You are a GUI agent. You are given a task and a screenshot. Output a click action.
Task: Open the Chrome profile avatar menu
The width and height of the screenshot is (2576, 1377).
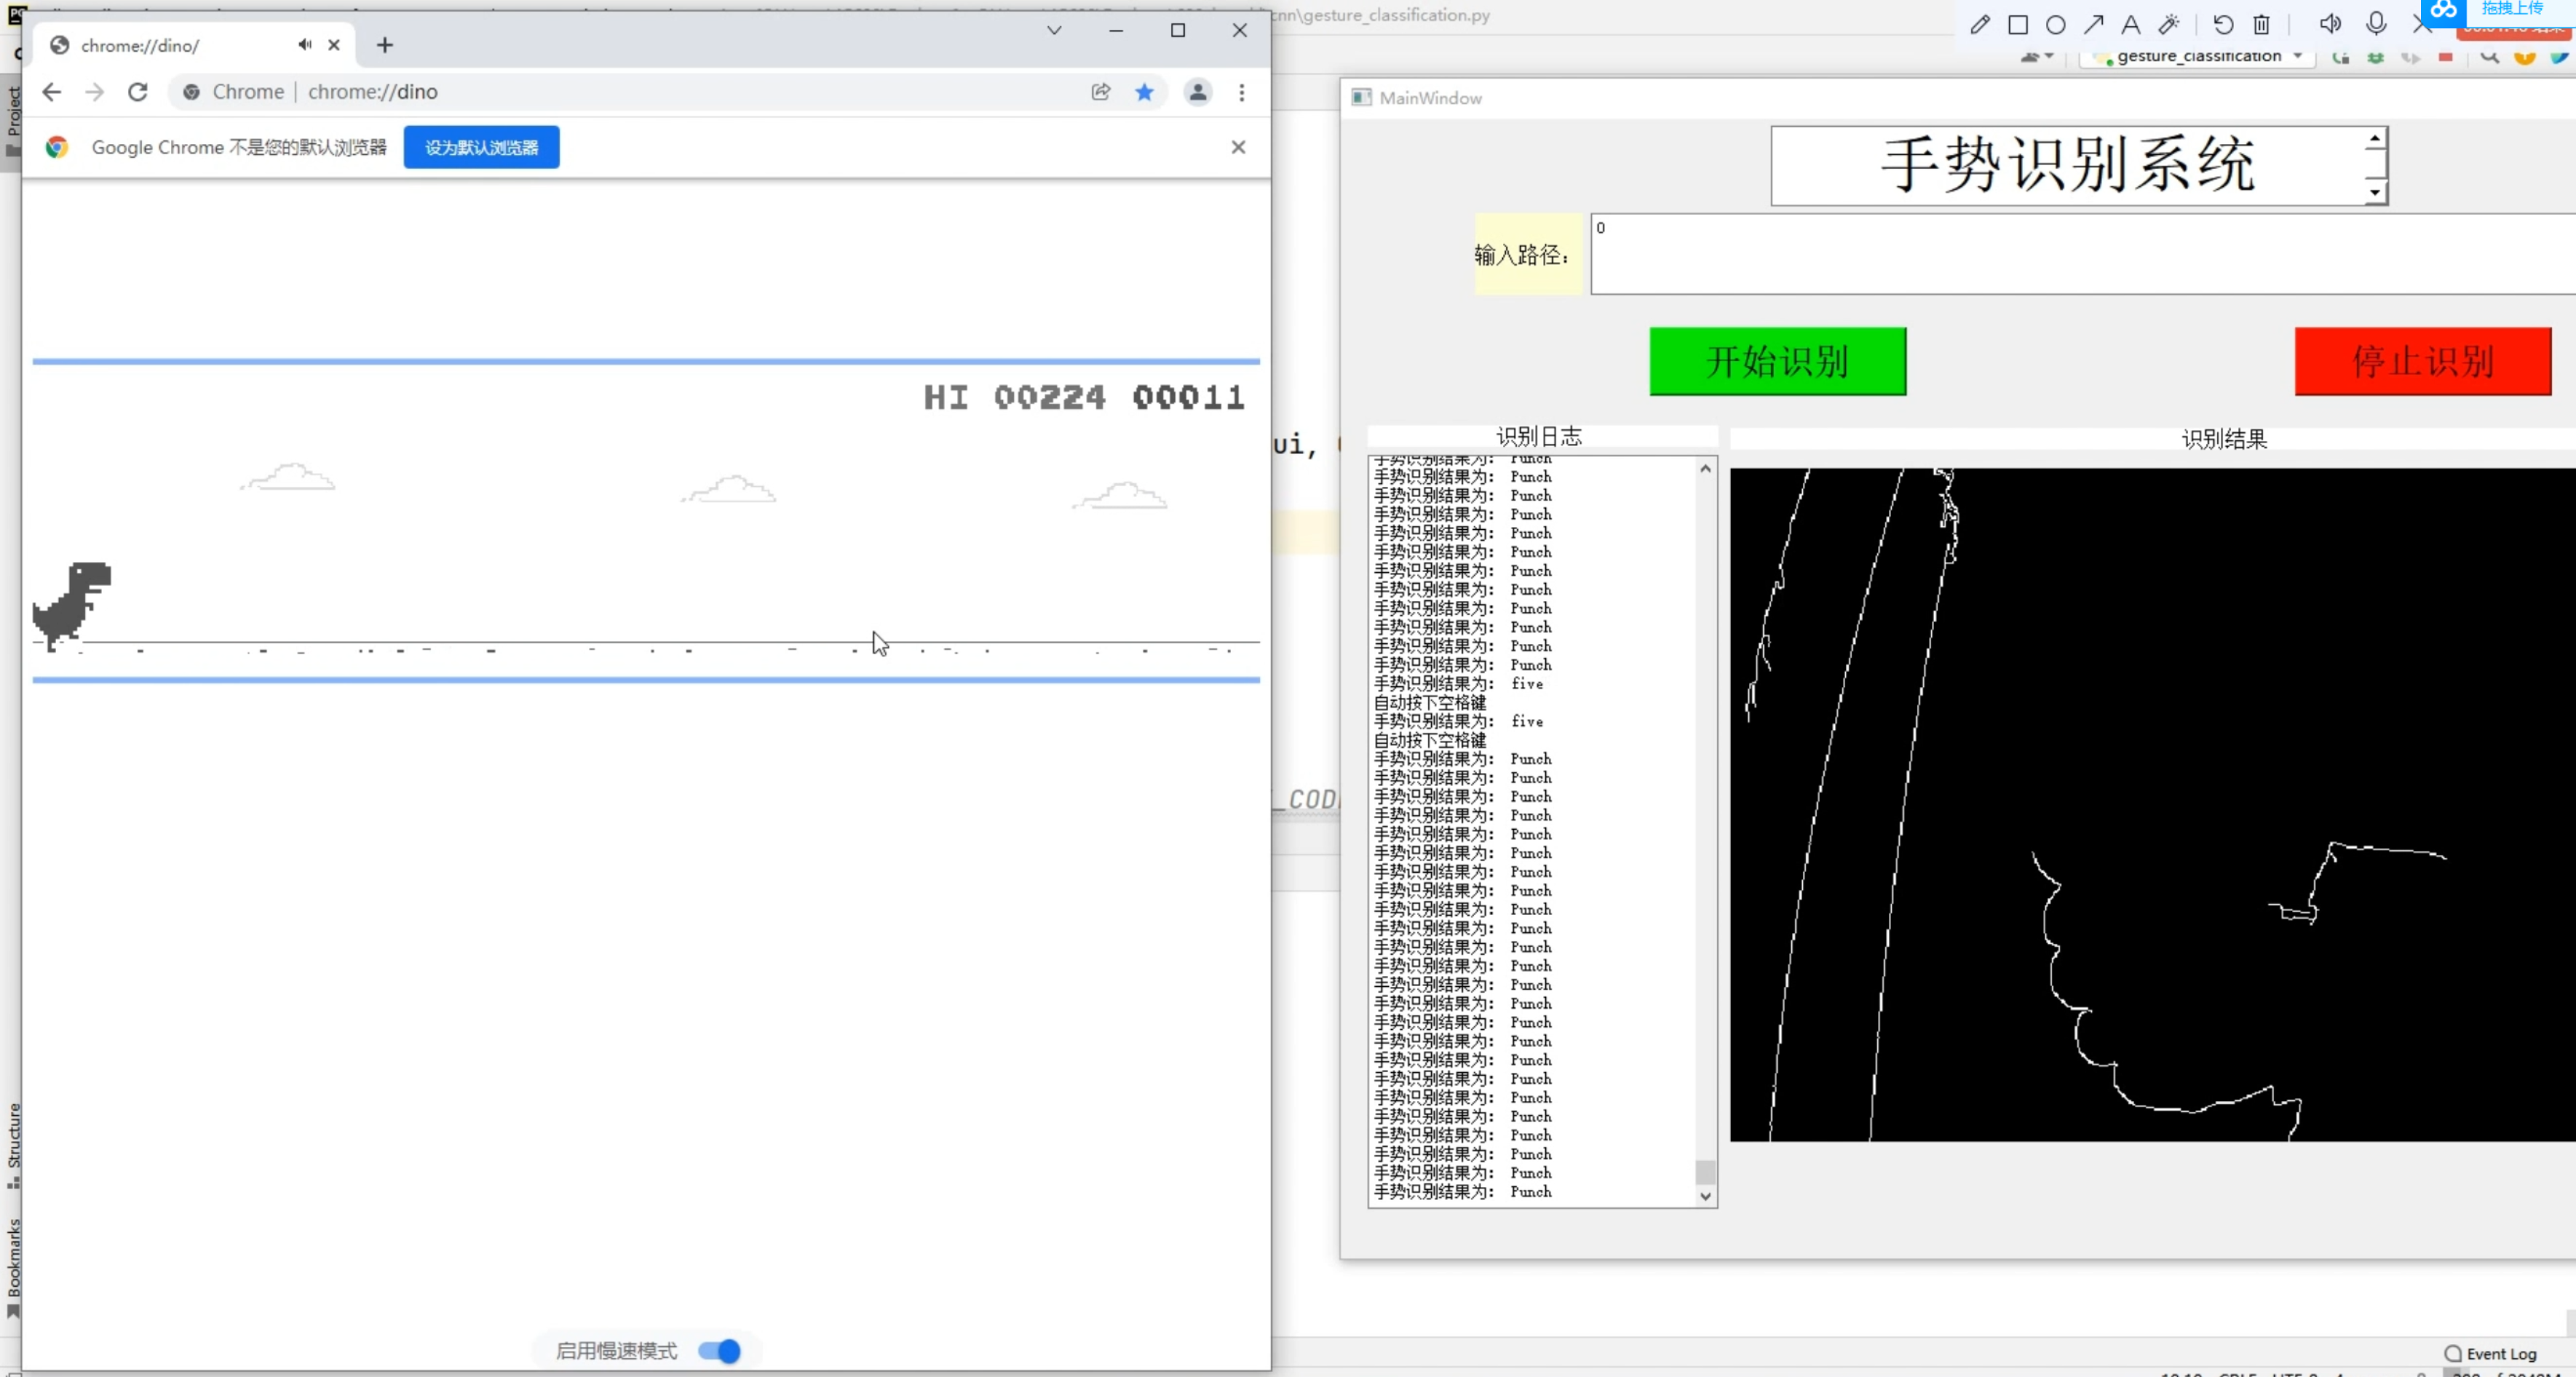pos(1198,92)
